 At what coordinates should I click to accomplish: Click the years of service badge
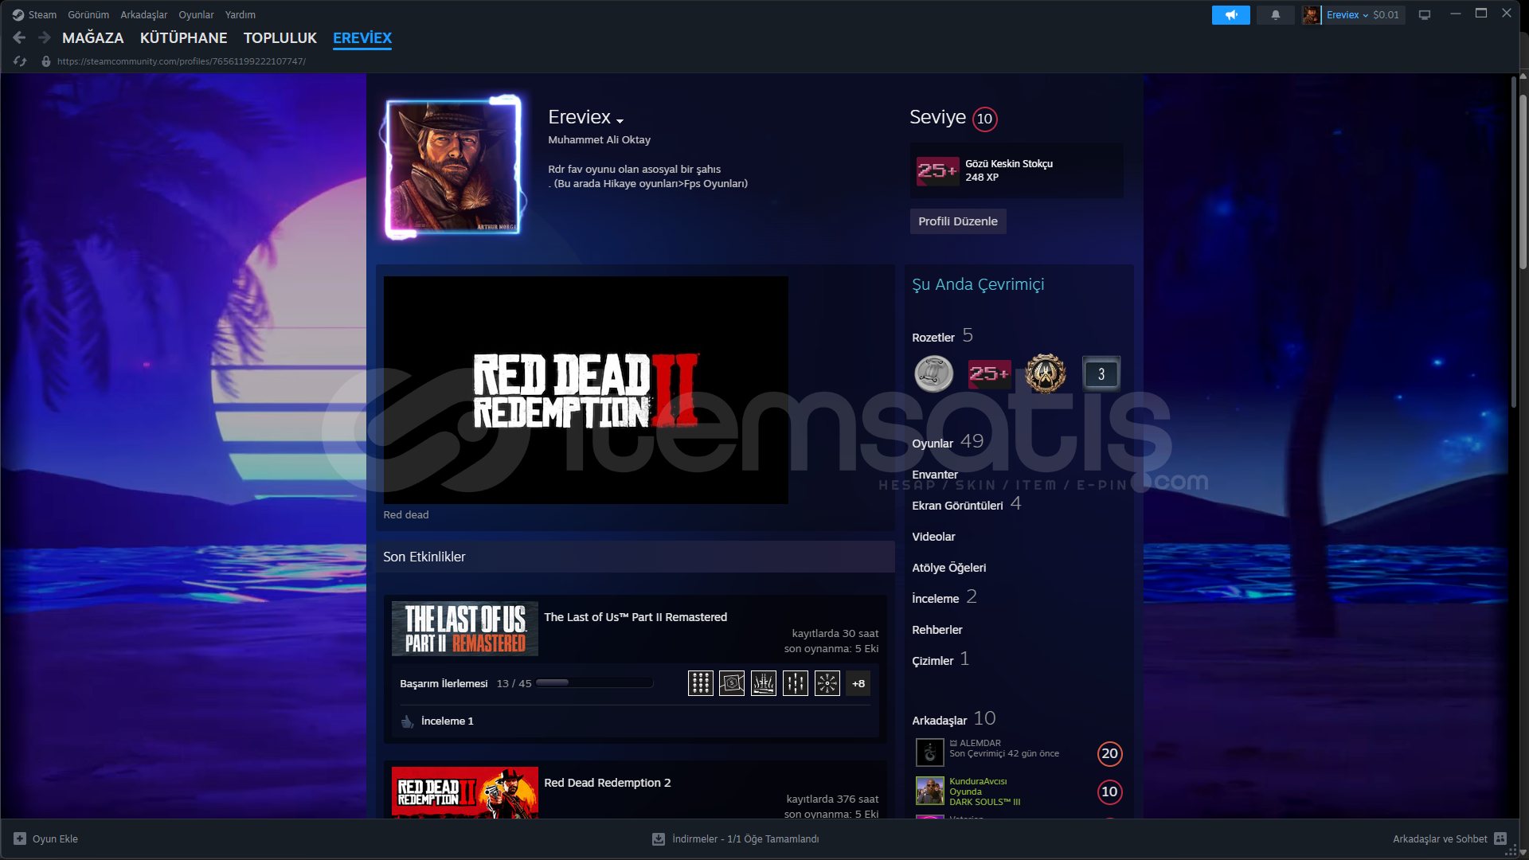1101,373
